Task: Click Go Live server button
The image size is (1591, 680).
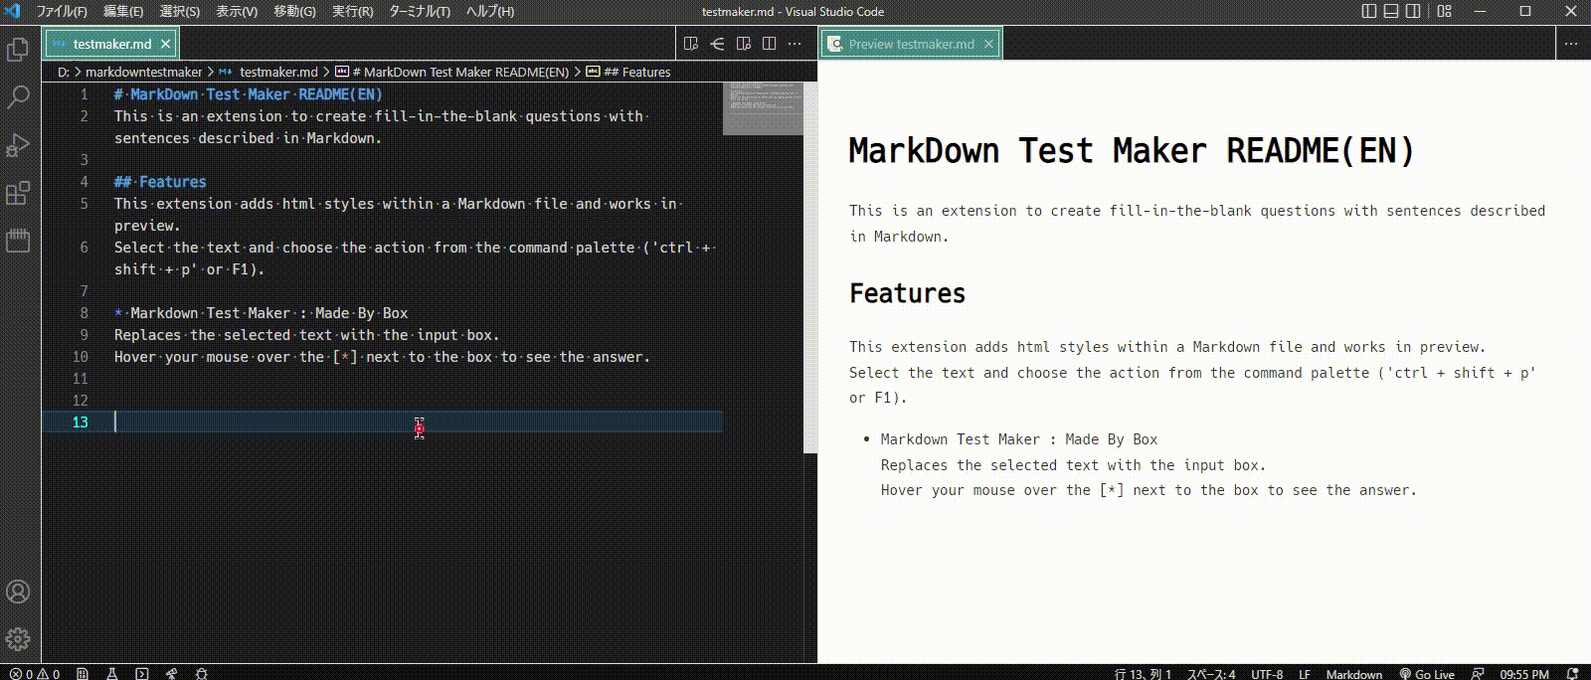Action: tap(1427, 673)
